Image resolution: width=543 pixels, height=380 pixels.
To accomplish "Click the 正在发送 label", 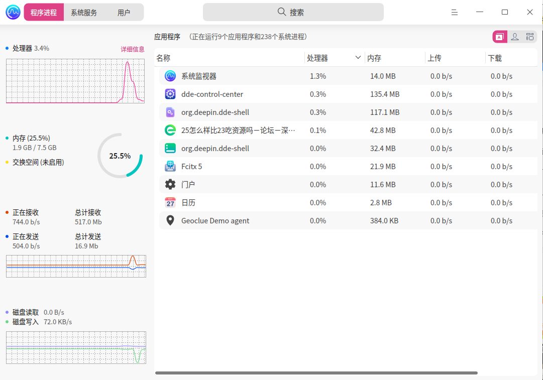I will (26, 237).
